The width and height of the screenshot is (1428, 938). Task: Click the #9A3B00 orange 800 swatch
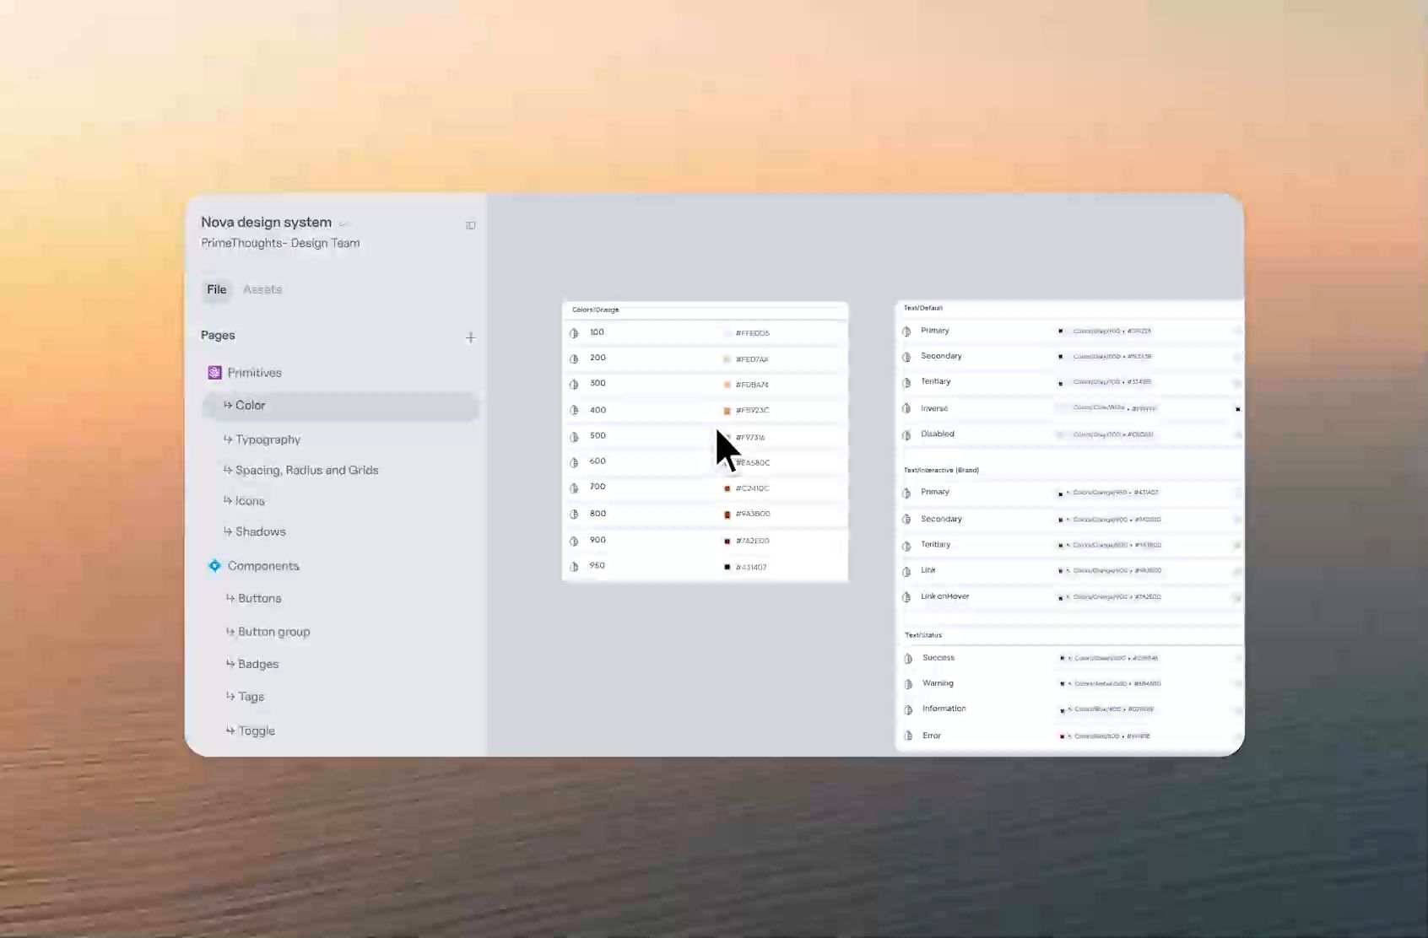click(727, 515)
